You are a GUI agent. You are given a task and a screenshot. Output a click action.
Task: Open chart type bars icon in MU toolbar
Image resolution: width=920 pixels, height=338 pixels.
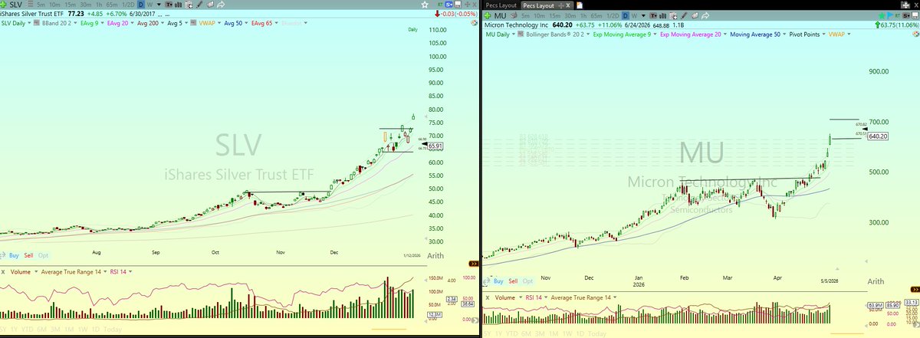tap(663, 16)
